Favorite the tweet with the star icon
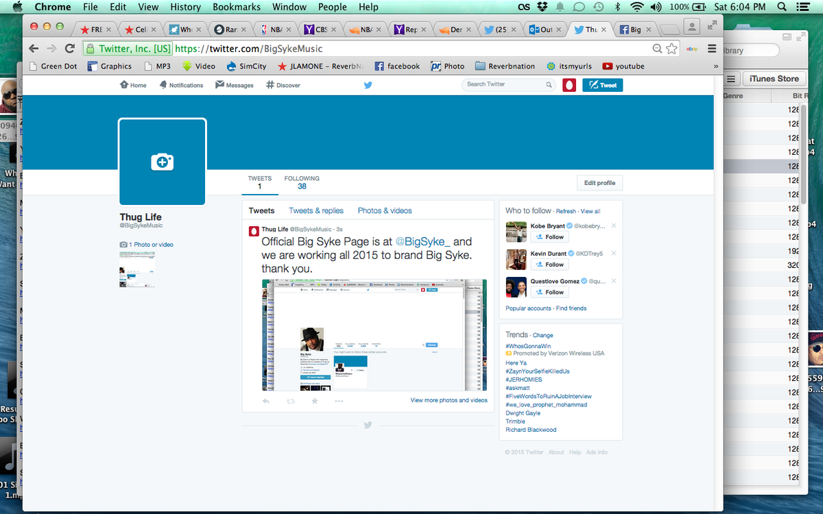 pyautogui.click(x=315, y=401)
